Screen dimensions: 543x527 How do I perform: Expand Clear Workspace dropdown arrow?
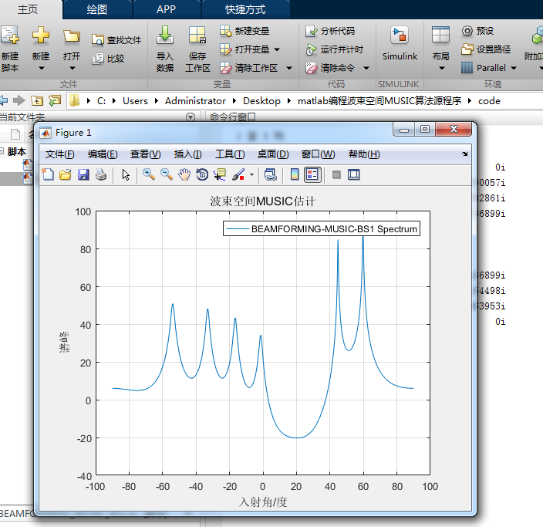pyautogui.click(x=289, y=68)
